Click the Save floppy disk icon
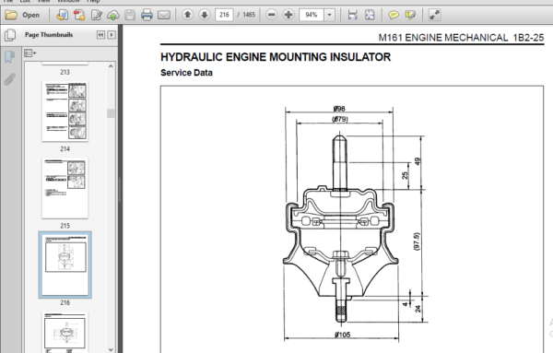Image resolution: width=553 pixels, height=353 pixels. (130, 15)
